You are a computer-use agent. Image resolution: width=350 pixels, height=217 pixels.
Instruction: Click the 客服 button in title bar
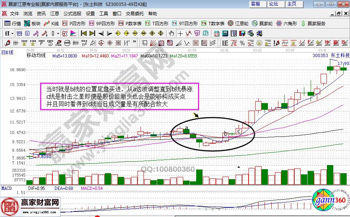point(255,4)
